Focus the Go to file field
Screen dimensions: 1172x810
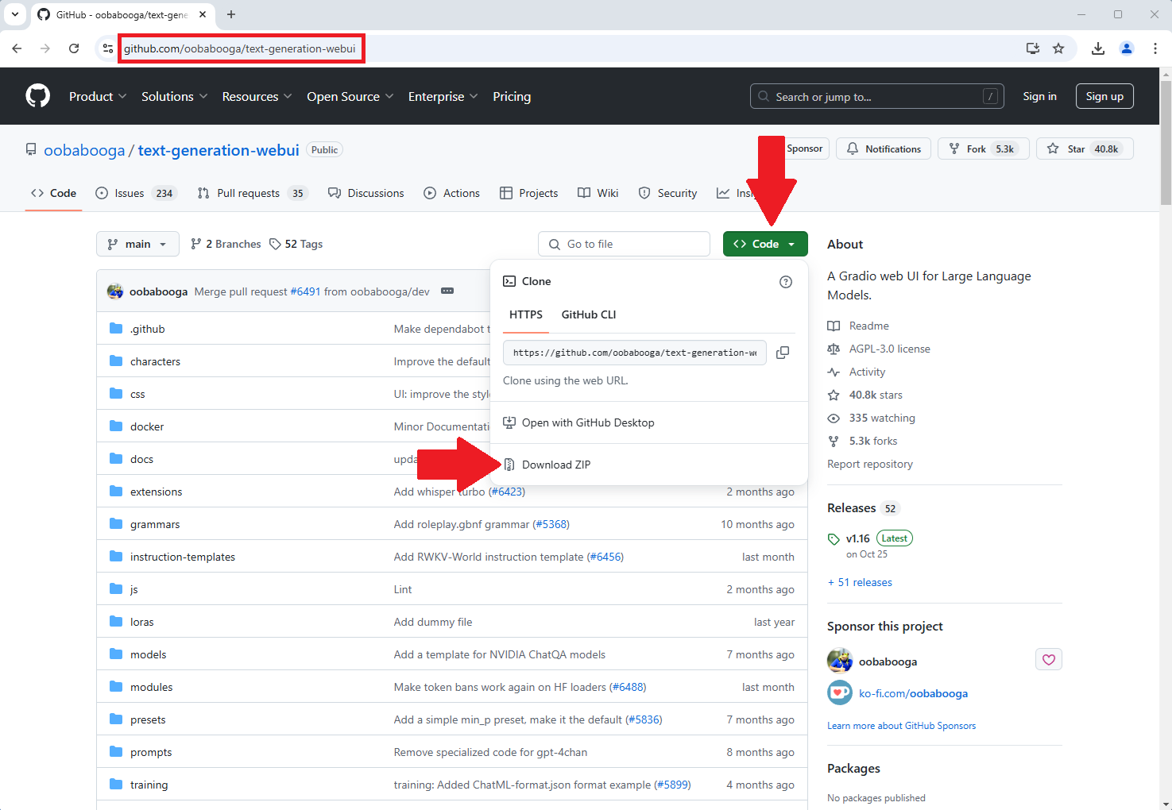pyautogui.click(x=624, y=244)
